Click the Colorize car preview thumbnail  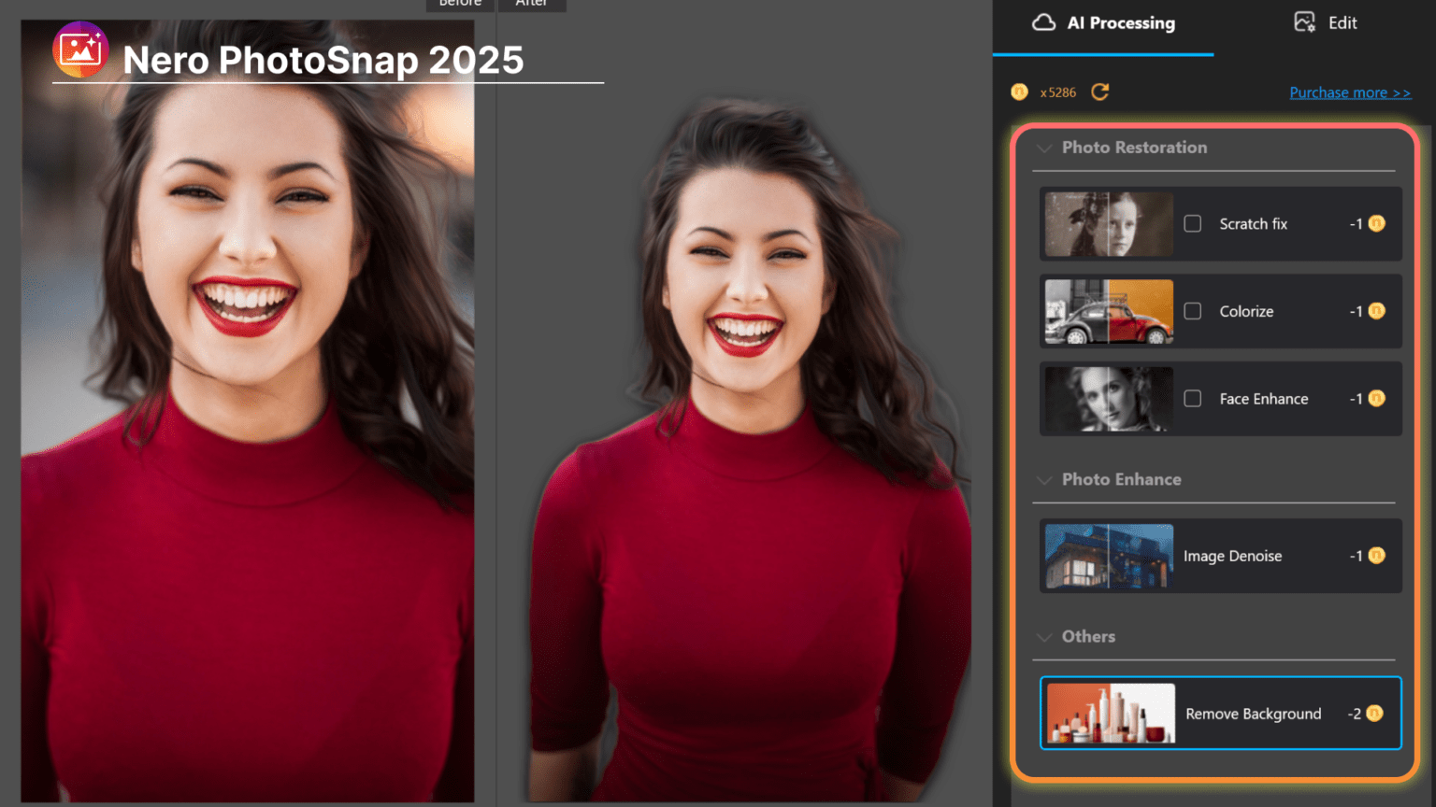pyautogui.click(x=1107, y=311)
